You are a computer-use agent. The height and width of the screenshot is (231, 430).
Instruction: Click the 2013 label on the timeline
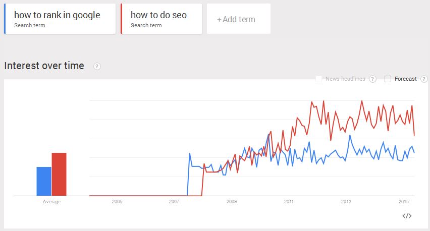point(346,202)
